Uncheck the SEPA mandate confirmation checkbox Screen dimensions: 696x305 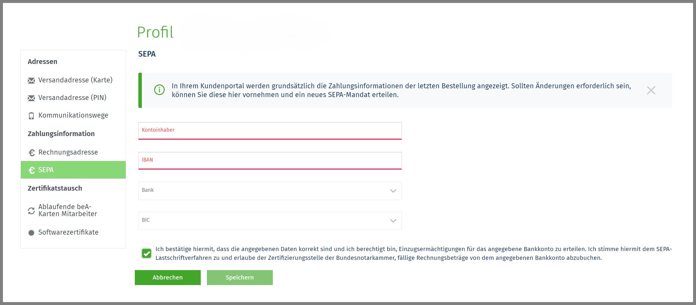147,253
